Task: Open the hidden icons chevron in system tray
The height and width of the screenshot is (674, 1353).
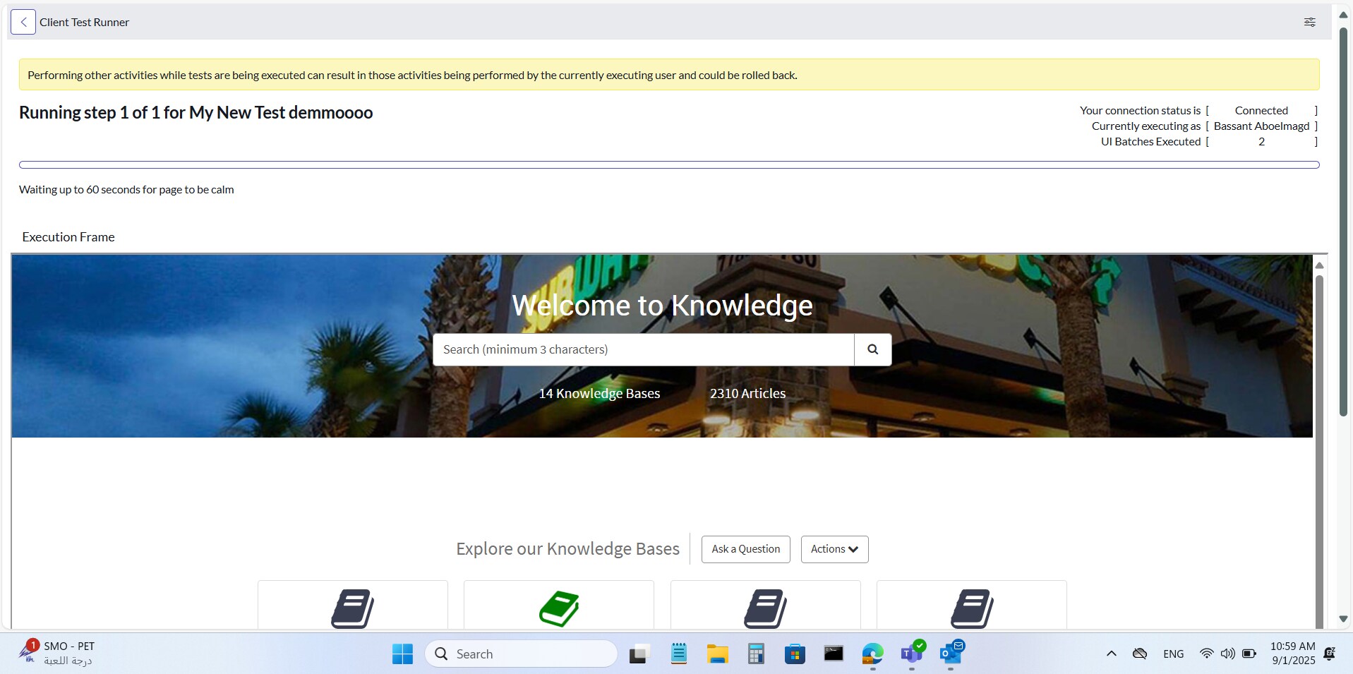Action: point(1111,654)
